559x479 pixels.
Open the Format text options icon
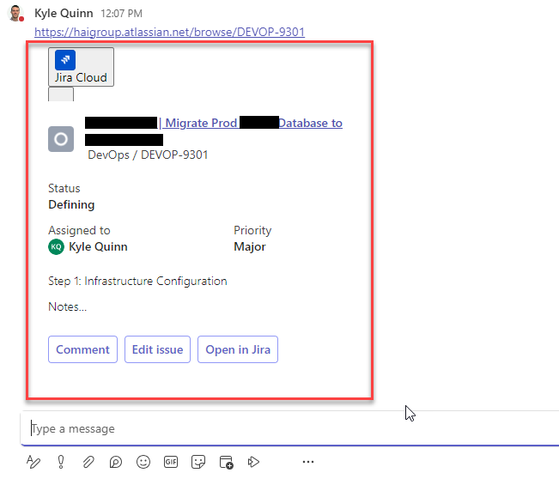click(33, 462)
